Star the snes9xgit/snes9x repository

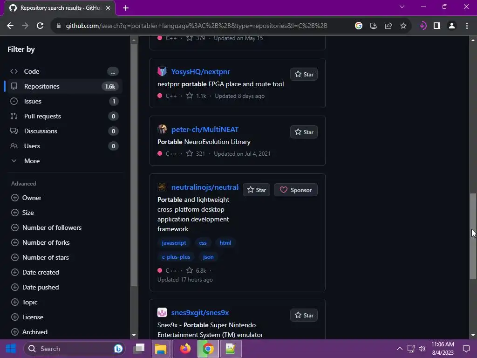(x=304, y=316)
